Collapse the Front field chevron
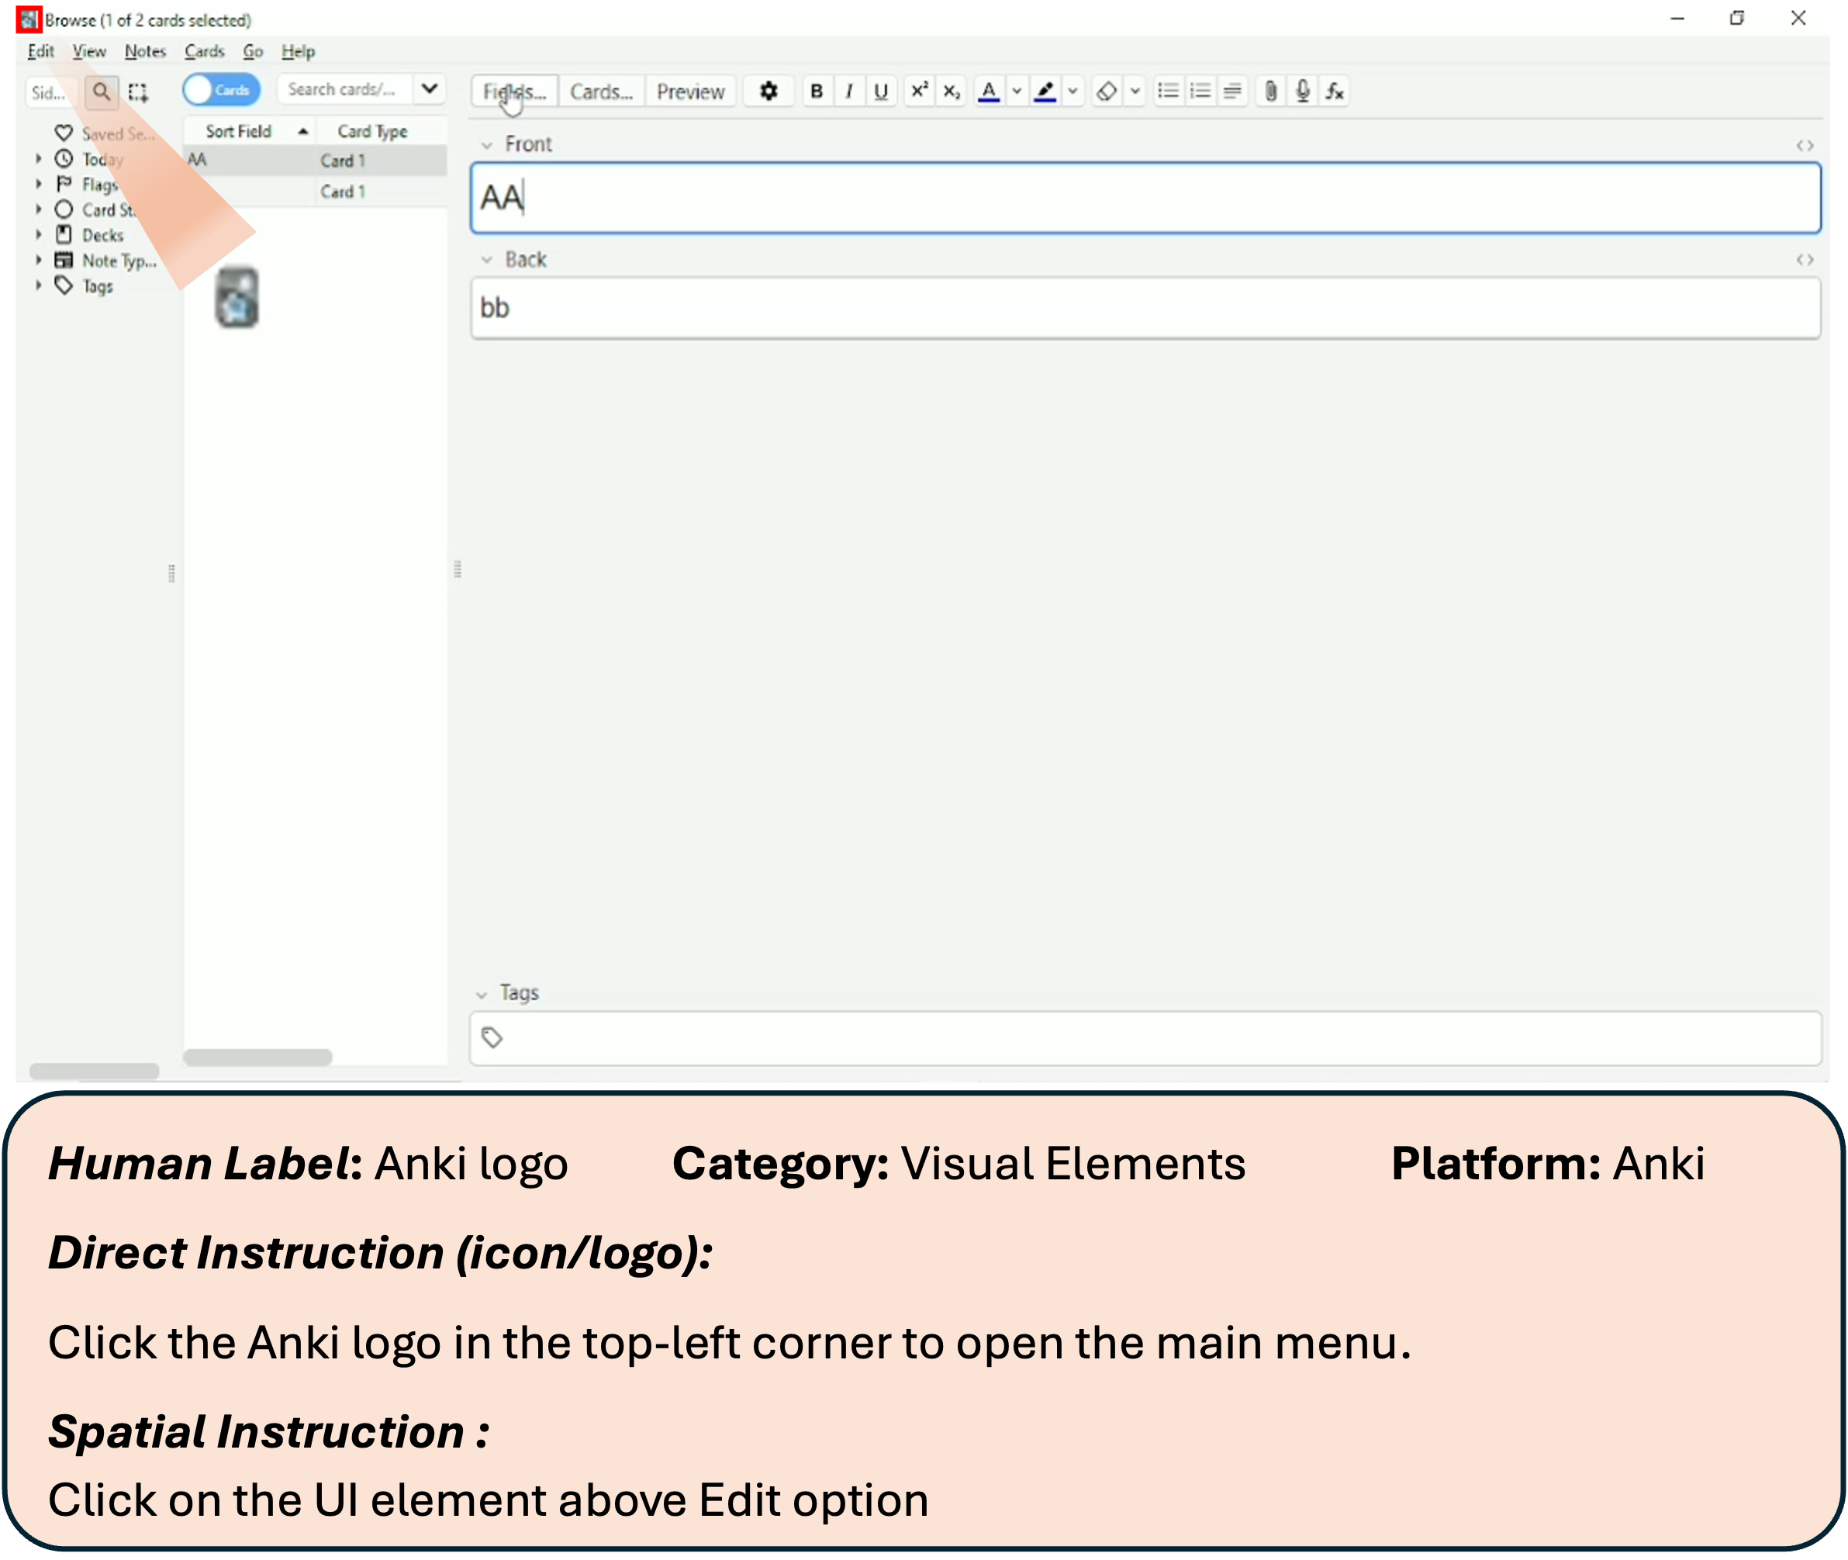1848x1560 pixels. pos(486,145)
